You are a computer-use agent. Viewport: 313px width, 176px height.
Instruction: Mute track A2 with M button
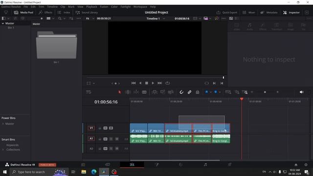pos(117,149)
